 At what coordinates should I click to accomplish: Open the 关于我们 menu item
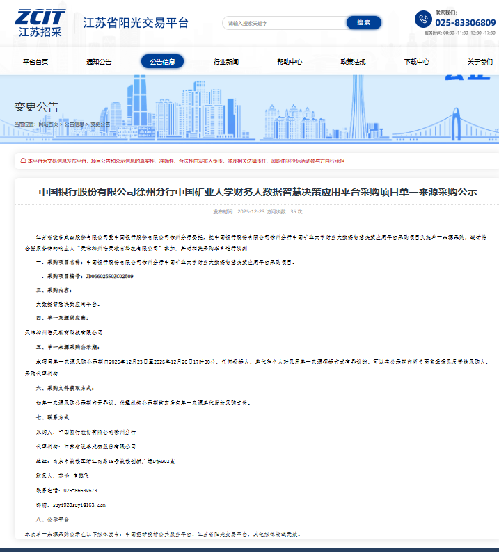point(480,62)
